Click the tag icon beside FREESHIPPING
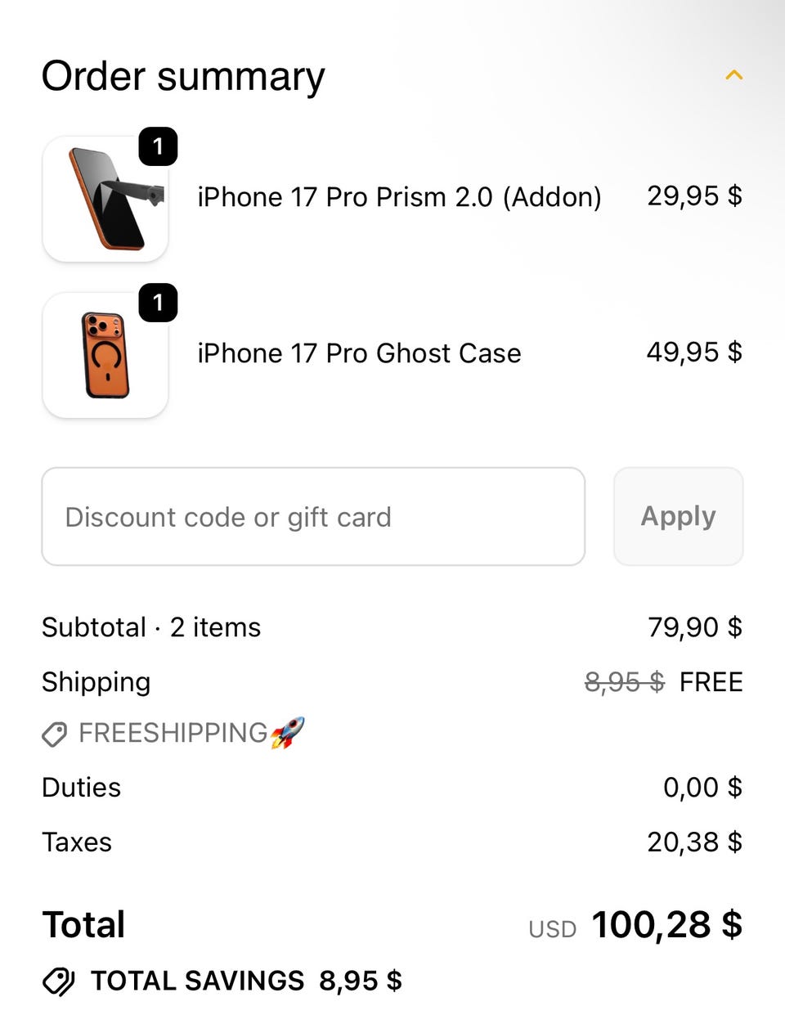Viewport: 785px width, 1033px height. 55,734
